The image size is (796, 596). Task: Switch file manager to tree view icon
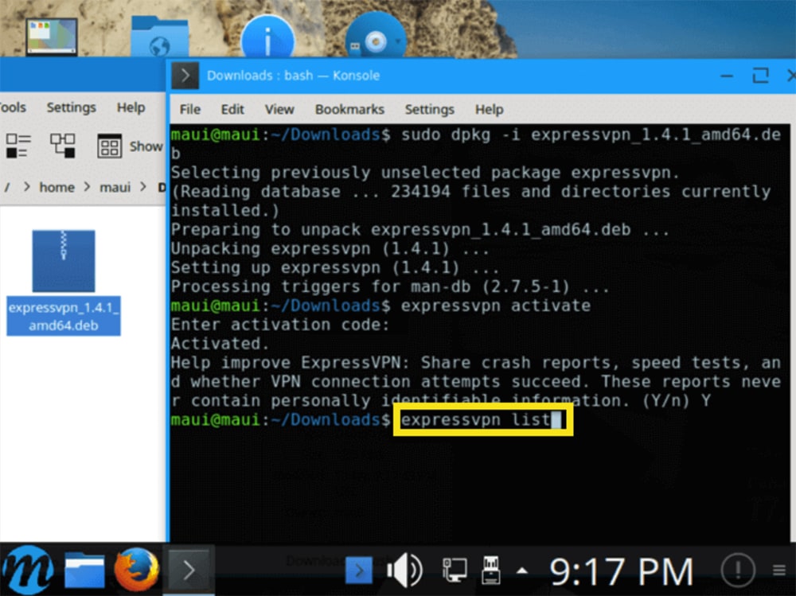pos(62,146)
